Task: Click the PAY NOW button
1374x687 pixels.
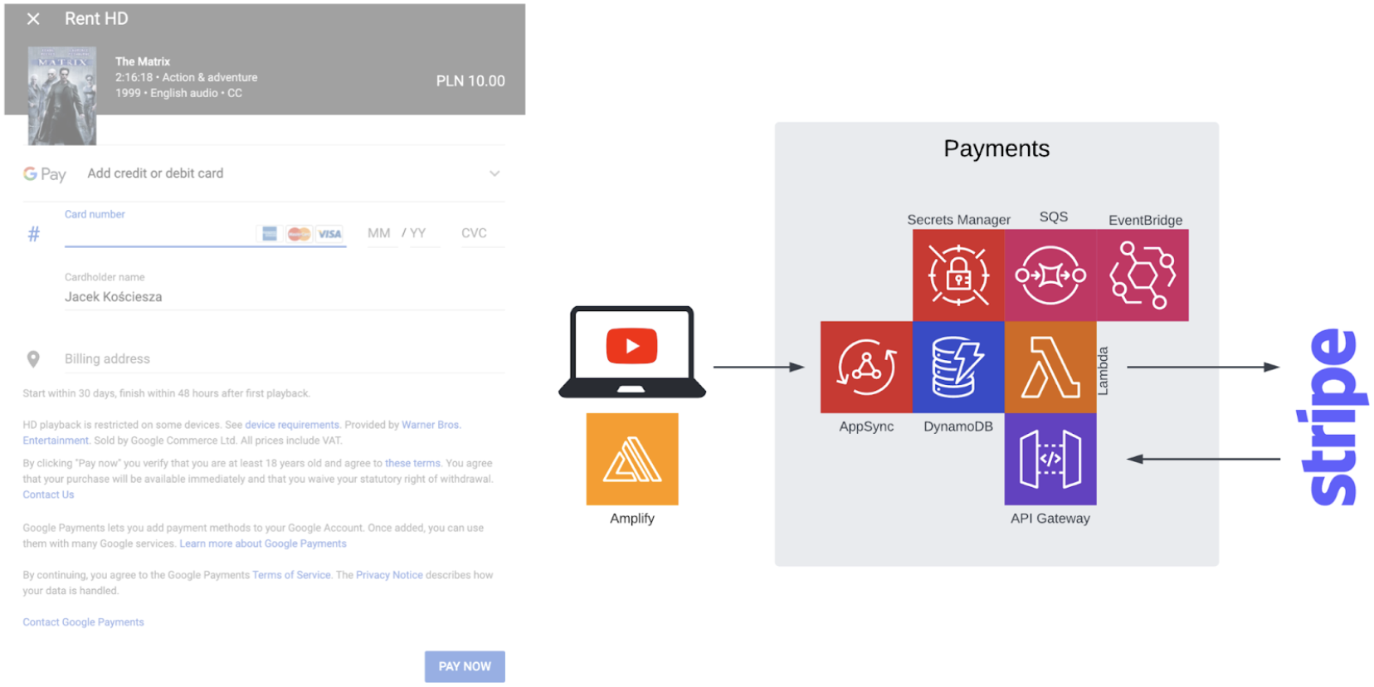Action: (x=465, y=666)
